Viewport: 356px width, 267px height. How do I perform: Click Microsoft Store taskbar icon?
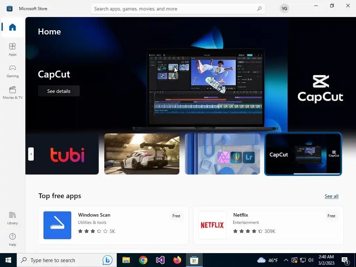(194, 260)
